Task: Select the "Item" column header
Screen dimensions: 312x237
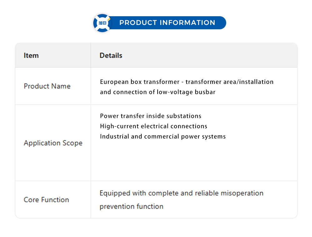Action: tap(31, 56)
